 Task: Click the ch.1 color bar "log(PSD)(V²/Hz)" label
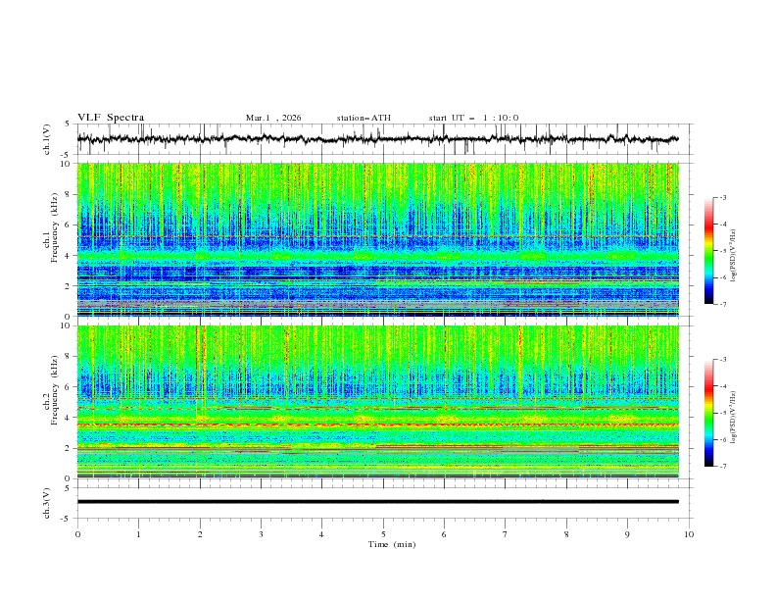tap(733, 256)
